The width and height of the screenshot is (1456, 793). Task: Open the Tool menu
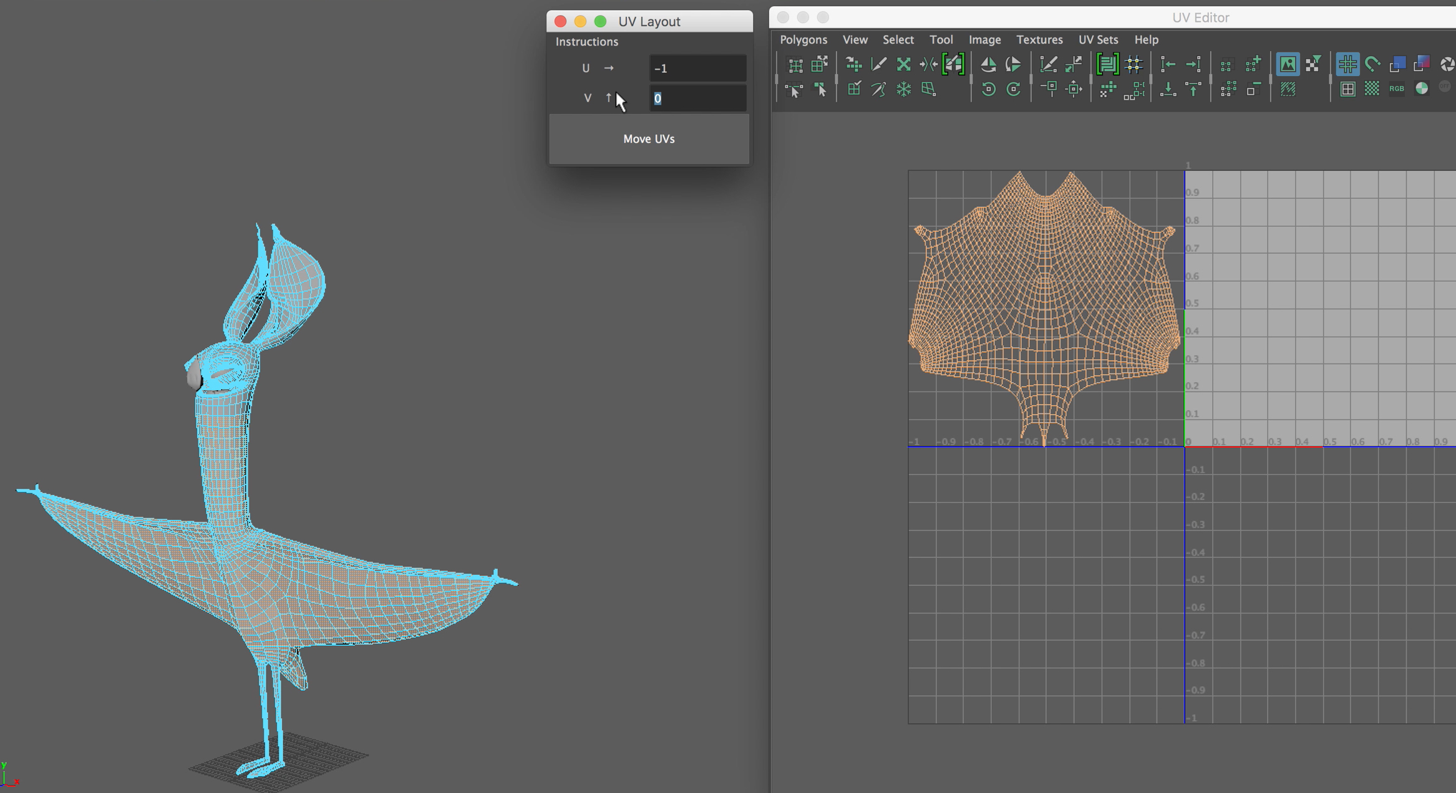941,39
